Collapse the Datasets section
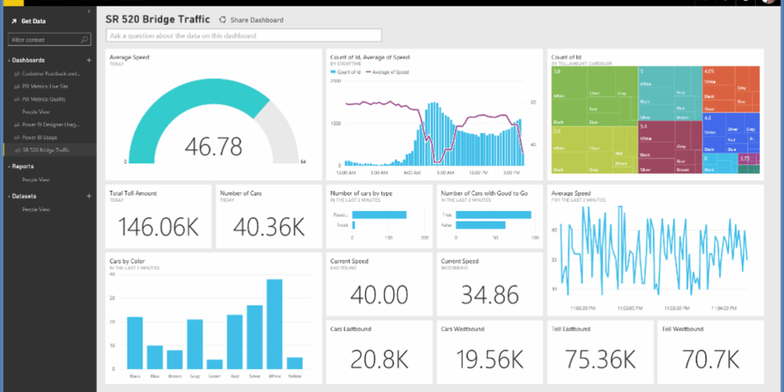The width and height of the screenshot is (784, 392). [9, 197]
